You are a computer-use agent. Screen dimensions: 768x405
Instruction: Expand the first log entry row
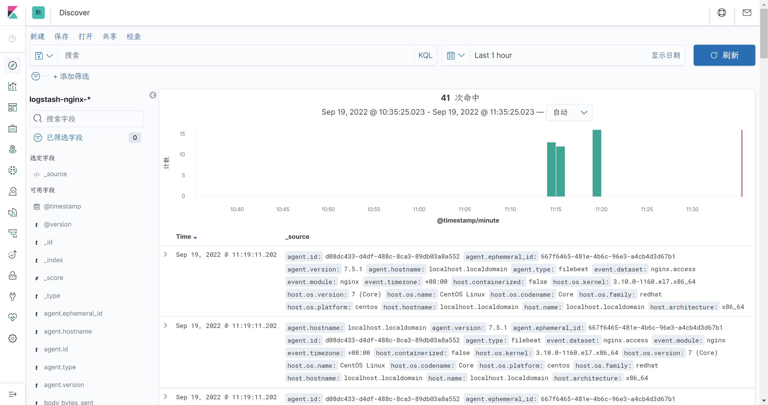166,255
